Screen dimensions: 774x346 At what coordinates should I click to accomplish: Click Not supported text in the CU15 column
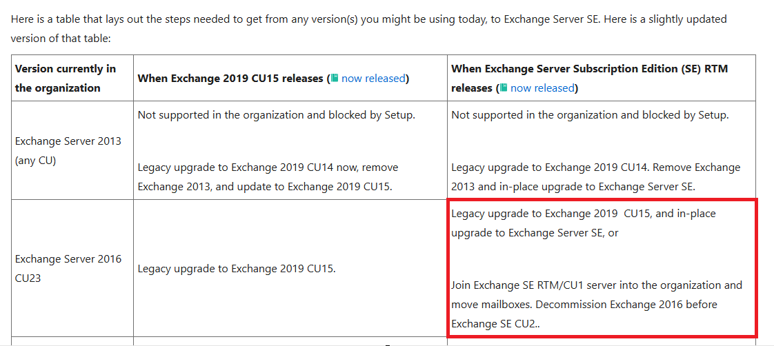pyautogui.click(x=277, y=115)
